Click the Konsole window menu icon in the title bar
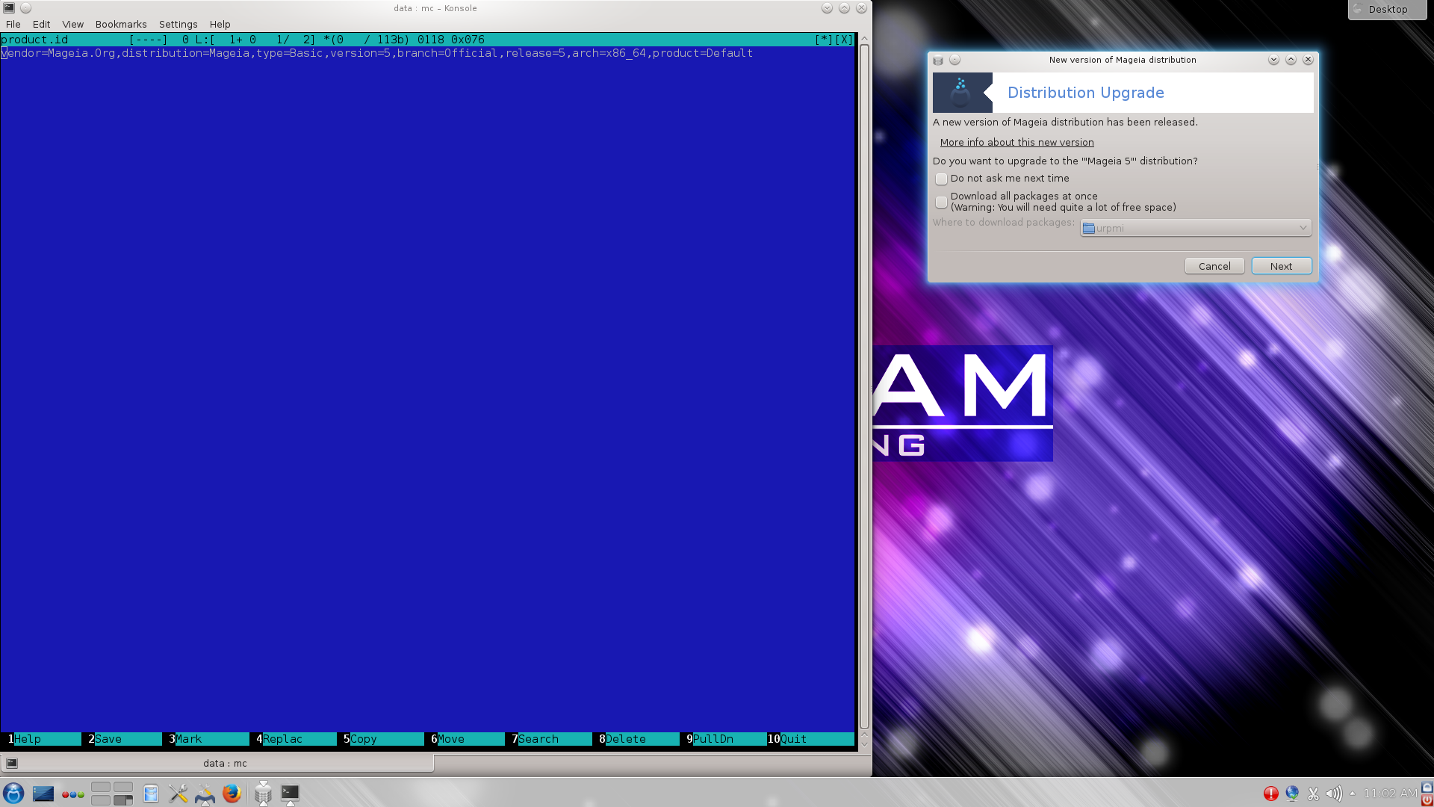 tap(9, 8)
